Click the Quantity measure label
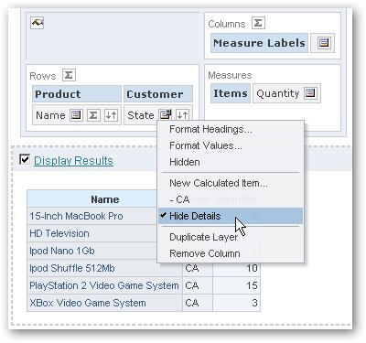 tap(278, 93)
